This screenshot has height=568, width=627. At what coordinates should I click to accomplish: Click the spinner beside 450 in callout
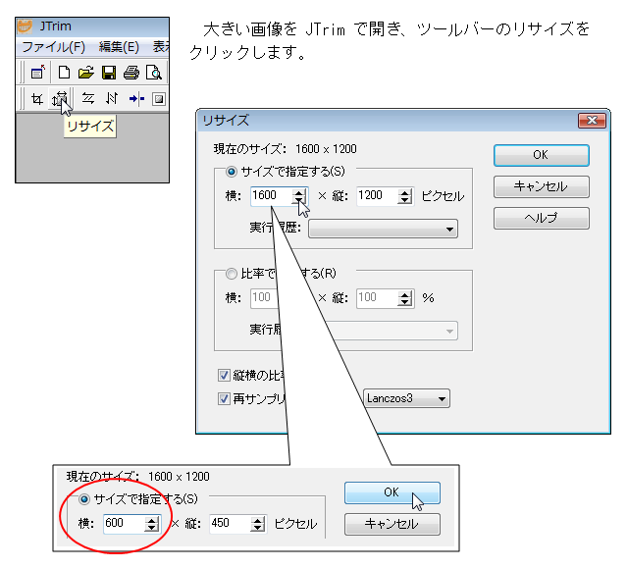[x=258, y=524]
